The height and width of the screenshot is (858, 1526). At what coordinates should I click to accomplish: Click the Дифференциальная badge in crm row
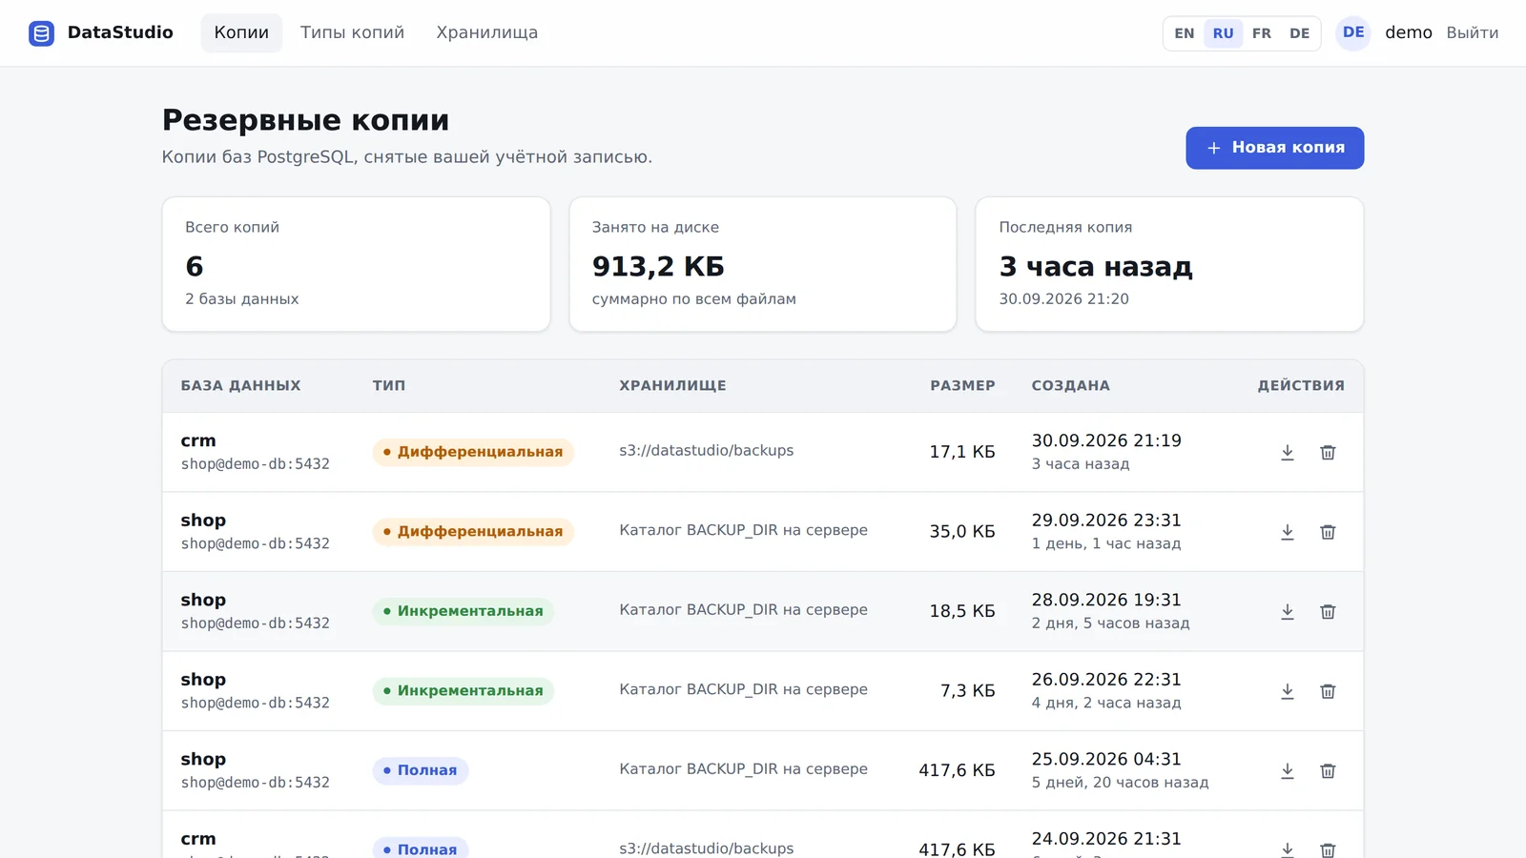point(473,452)
